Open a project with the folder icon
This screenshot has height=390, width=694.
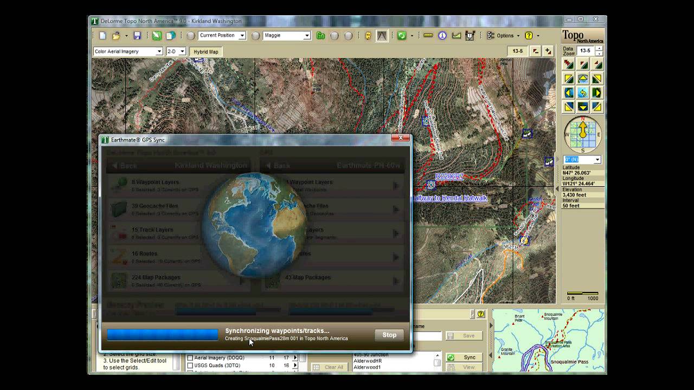pos(116,36)
